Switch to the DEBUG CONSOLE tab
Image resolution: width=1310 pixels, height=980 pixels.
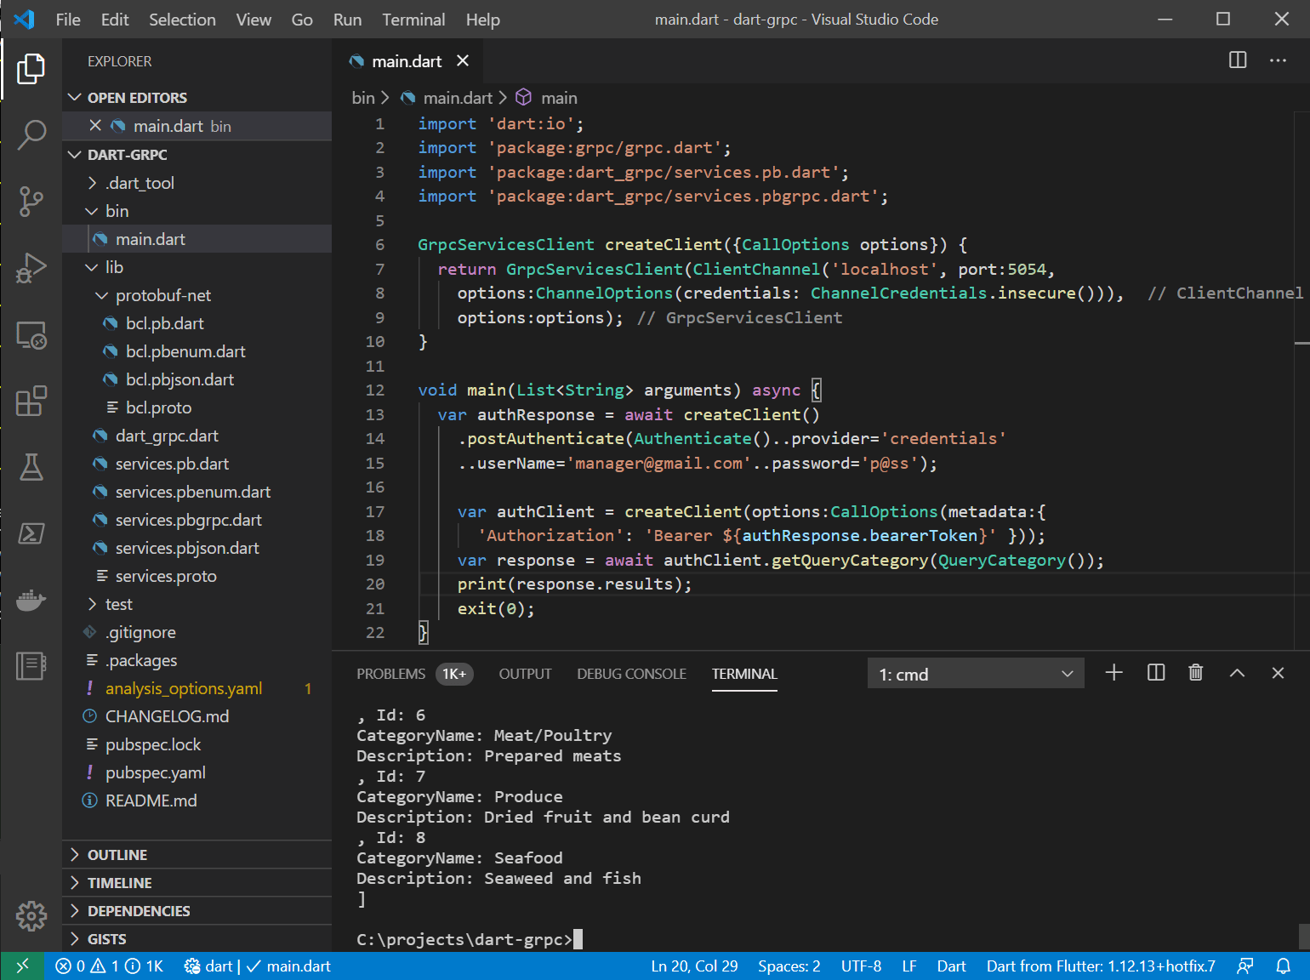click(x=631, y=674)
